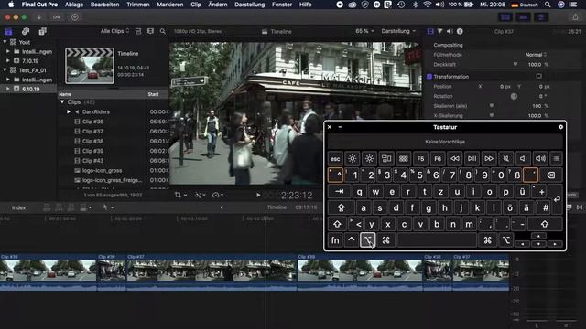
Task: Show the Info inspector icon
Action: 460,32
